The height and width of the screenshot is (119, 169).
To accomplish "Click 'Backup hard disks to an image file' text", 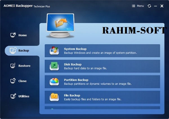I will [85, 68].
